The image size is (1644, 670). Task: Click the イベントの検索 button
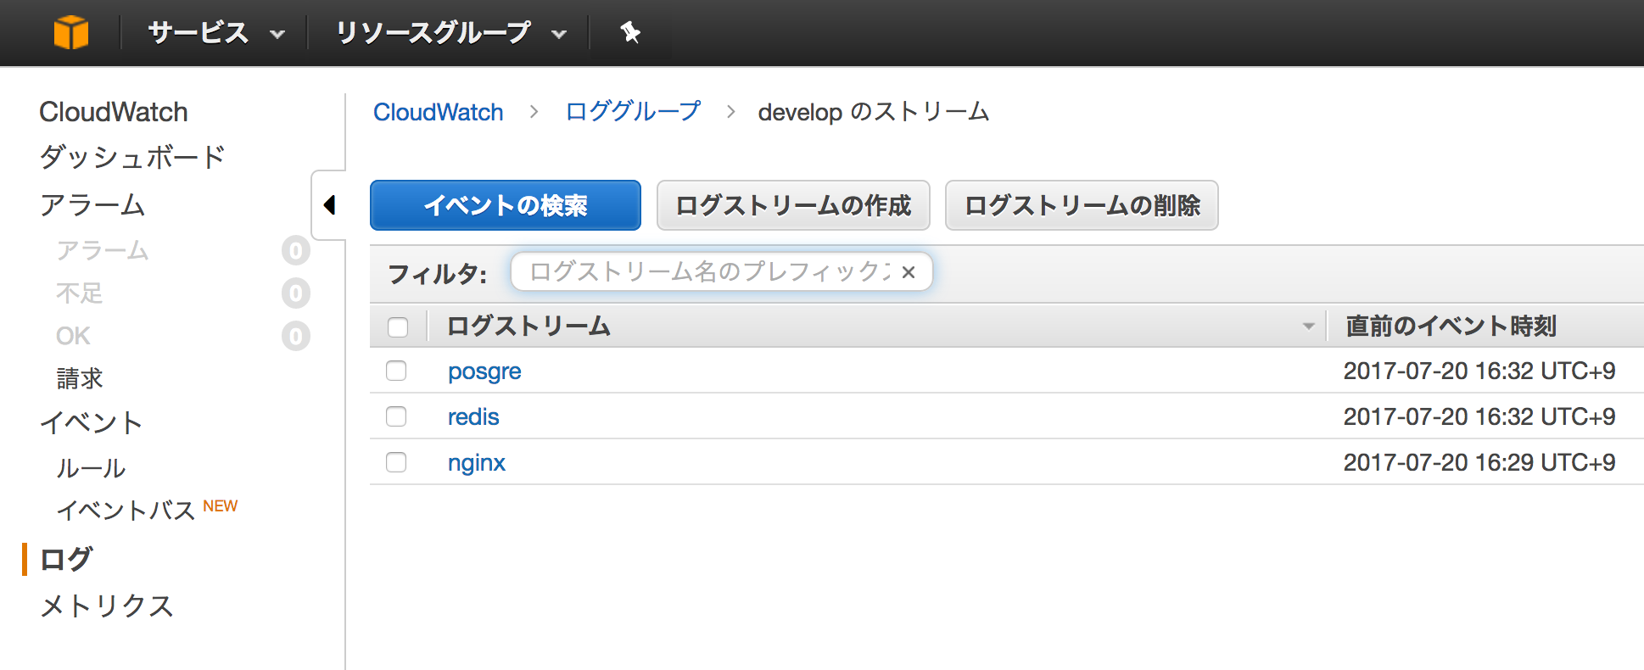coord(506,205)
